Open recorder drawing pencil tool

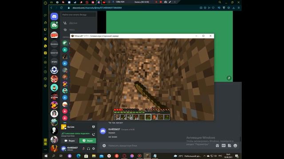(x=170, y=2)
